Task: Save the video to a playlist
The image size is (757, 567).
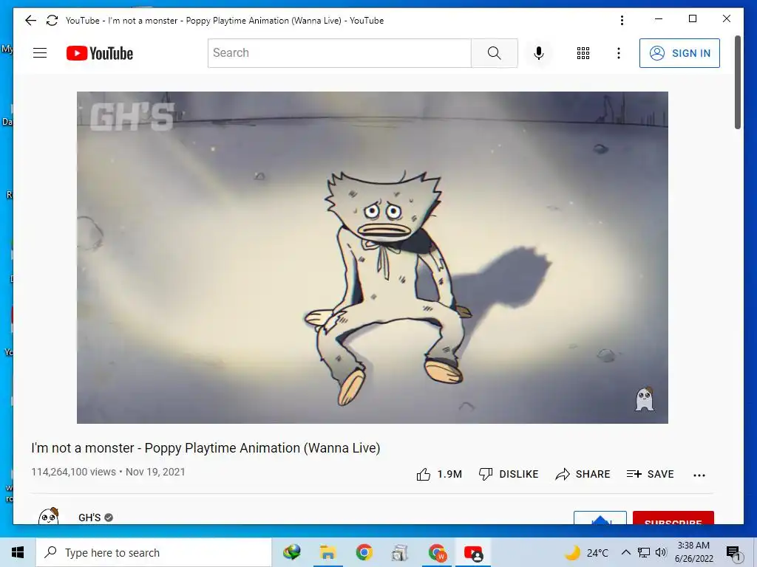Action: 650,475
